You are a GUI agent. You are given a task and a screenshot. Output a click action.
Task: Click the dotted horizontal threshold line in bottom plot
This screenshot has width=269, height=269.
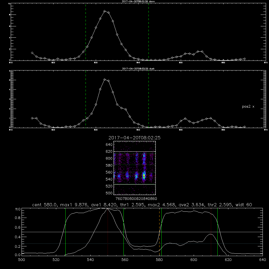[x=142, y=244]
